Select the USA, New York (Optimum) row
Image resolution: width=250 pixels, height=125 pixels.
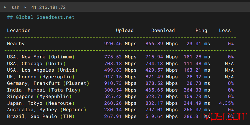[x=41, y=57]
